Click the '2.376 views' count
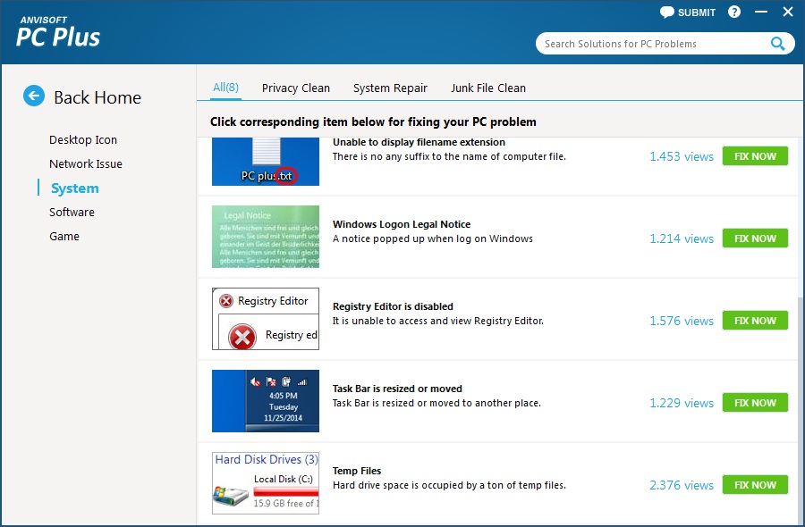 click(x=682, y=485)
